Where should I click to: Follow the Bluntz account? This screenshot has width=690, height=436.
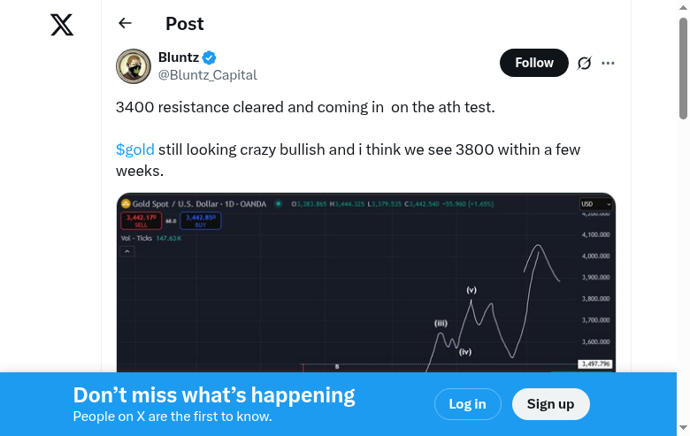[x=533, y=63]
